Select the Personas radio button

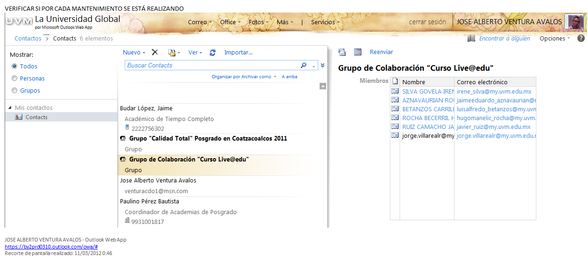14,79
